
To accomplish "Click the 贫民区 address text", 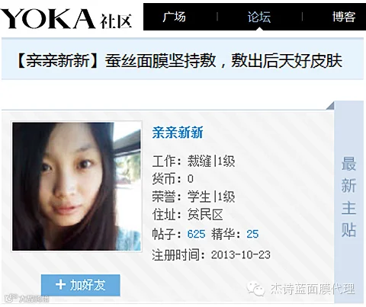I will pyautogui.click(x=205, y=215).
